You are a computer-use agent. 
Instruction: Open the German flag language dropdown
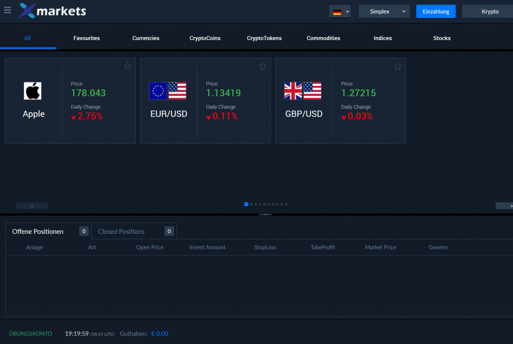tap(340, 12)
